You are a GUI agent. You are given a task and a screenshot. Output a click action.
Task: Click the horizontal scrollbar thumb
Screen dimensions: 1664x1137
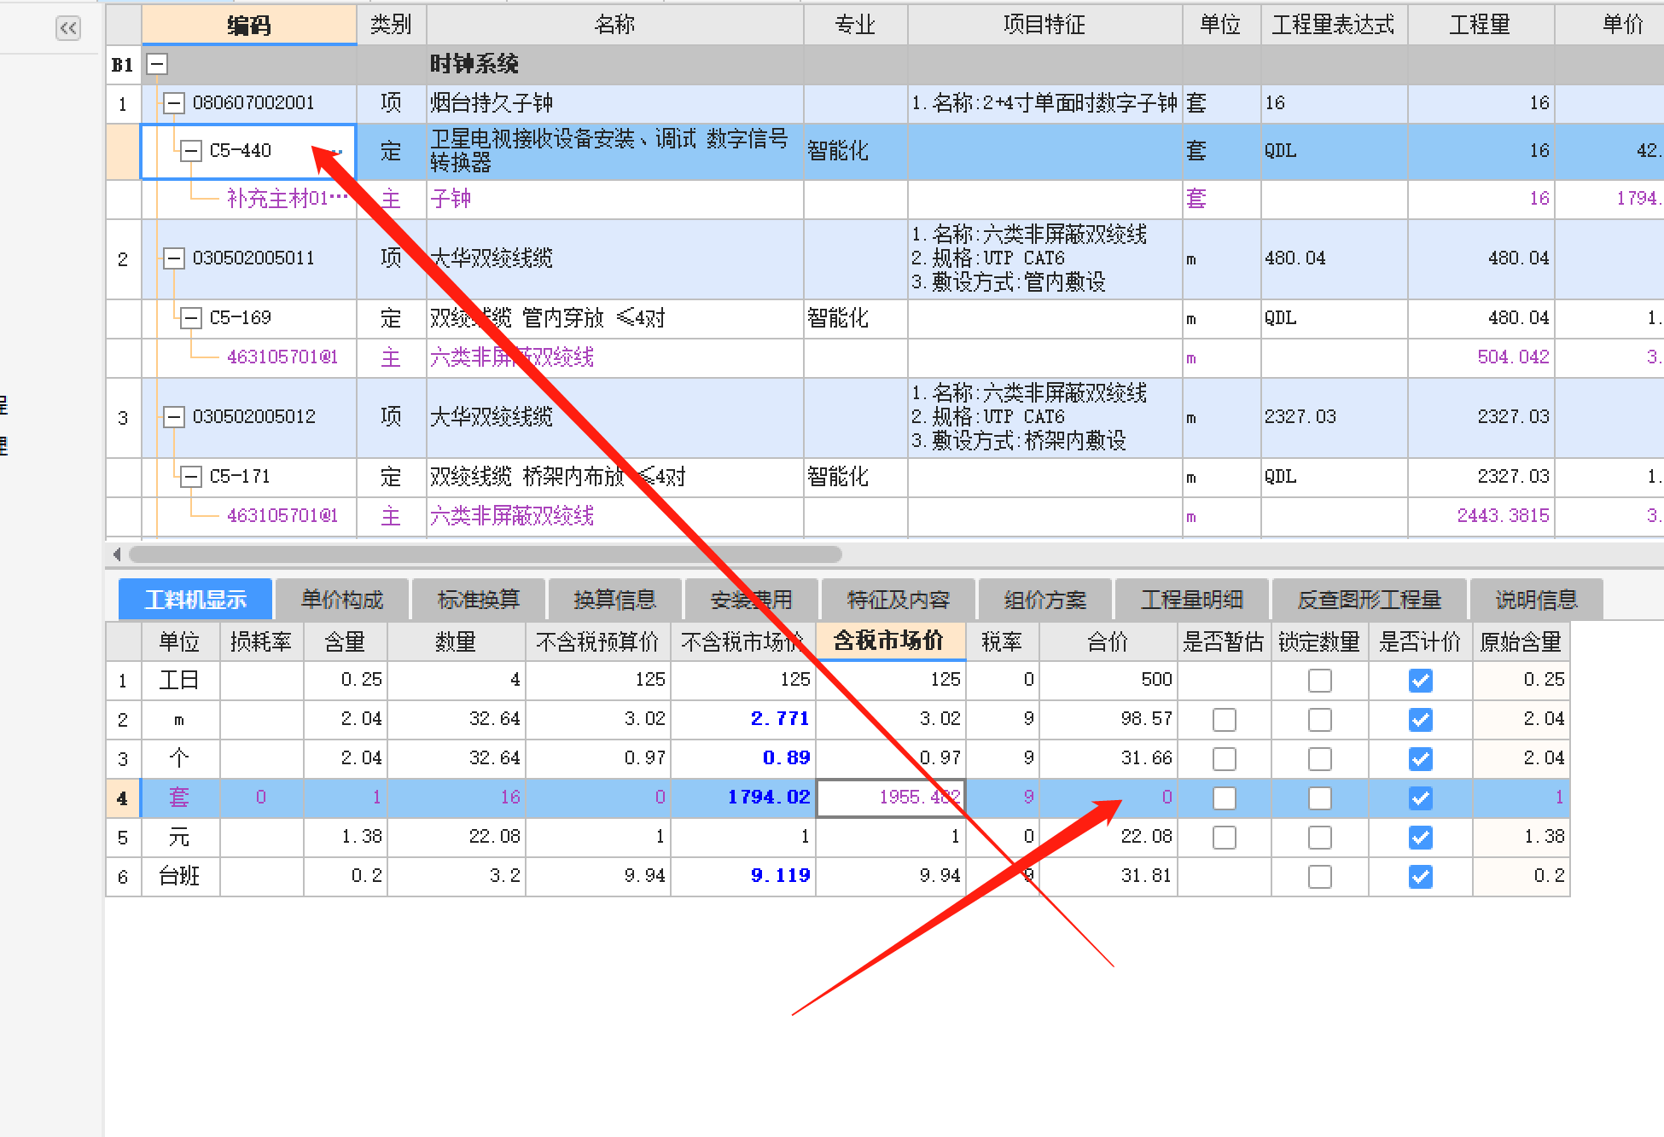tap(486, 554)
